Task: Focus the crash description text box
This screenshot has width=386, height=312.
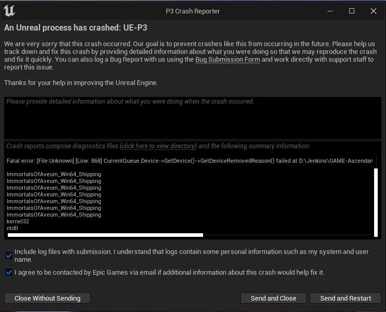Action: click(x=192, y=118)
